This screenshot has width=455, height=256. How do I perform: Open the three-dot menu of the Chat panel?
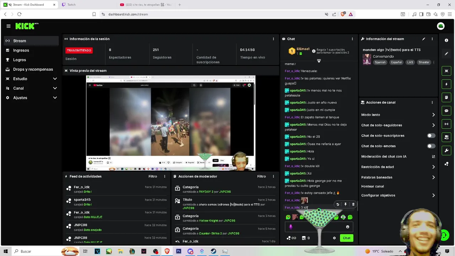point(352,39)
